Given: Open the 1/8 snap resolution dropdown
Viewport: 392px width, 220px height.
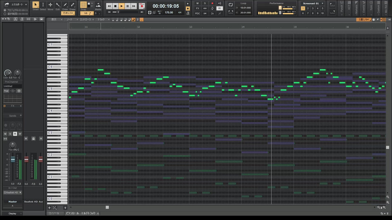Looking at the screenshot, I should pos(87,13).
